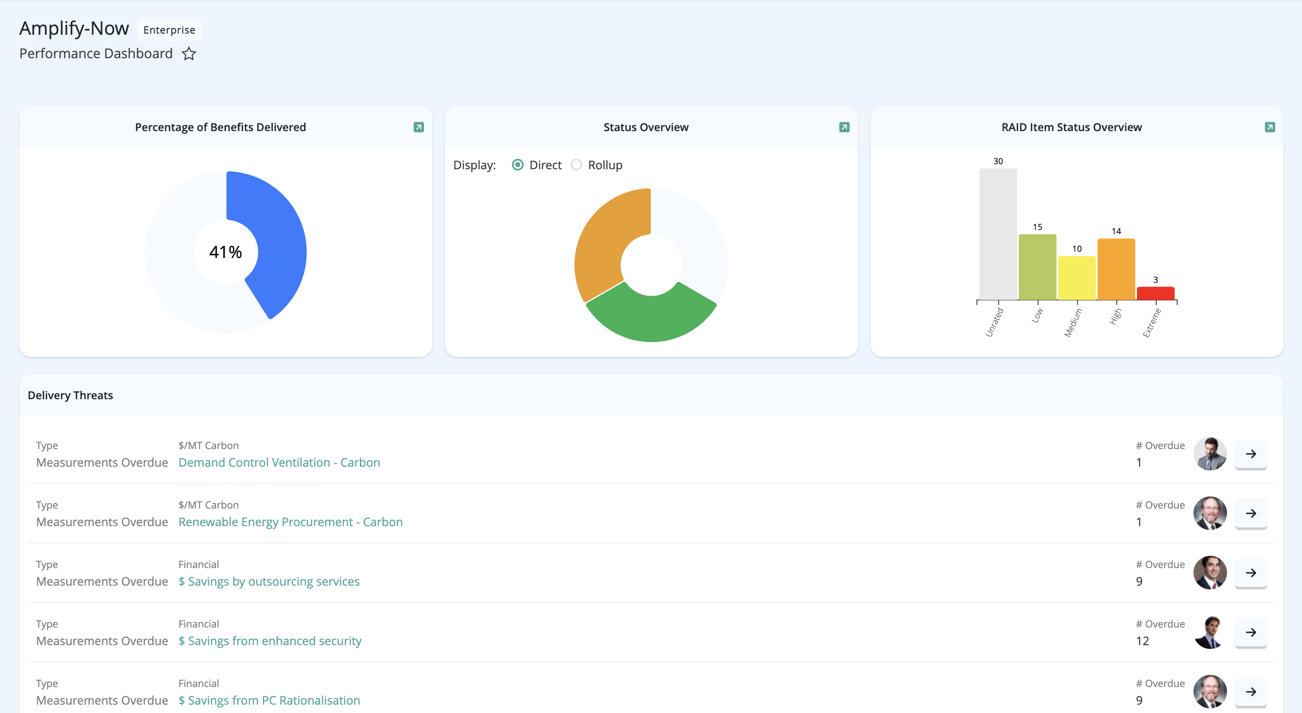
Task: Open the RAID Item Status Overview expand icon
Action: click(x=1270, y=127)
